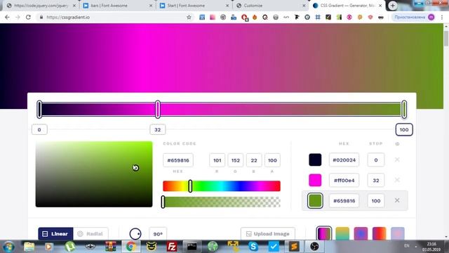Viewport: 449px width, 253px height.
Task: Open OBS Studio from the taskbar
Action: 314,247
